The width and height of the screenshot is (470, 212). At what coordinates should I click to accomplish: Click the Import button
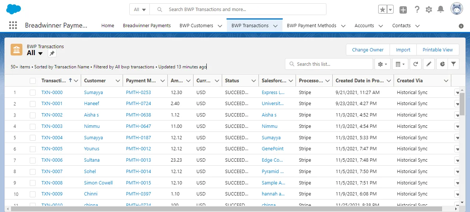coord(403,50)
